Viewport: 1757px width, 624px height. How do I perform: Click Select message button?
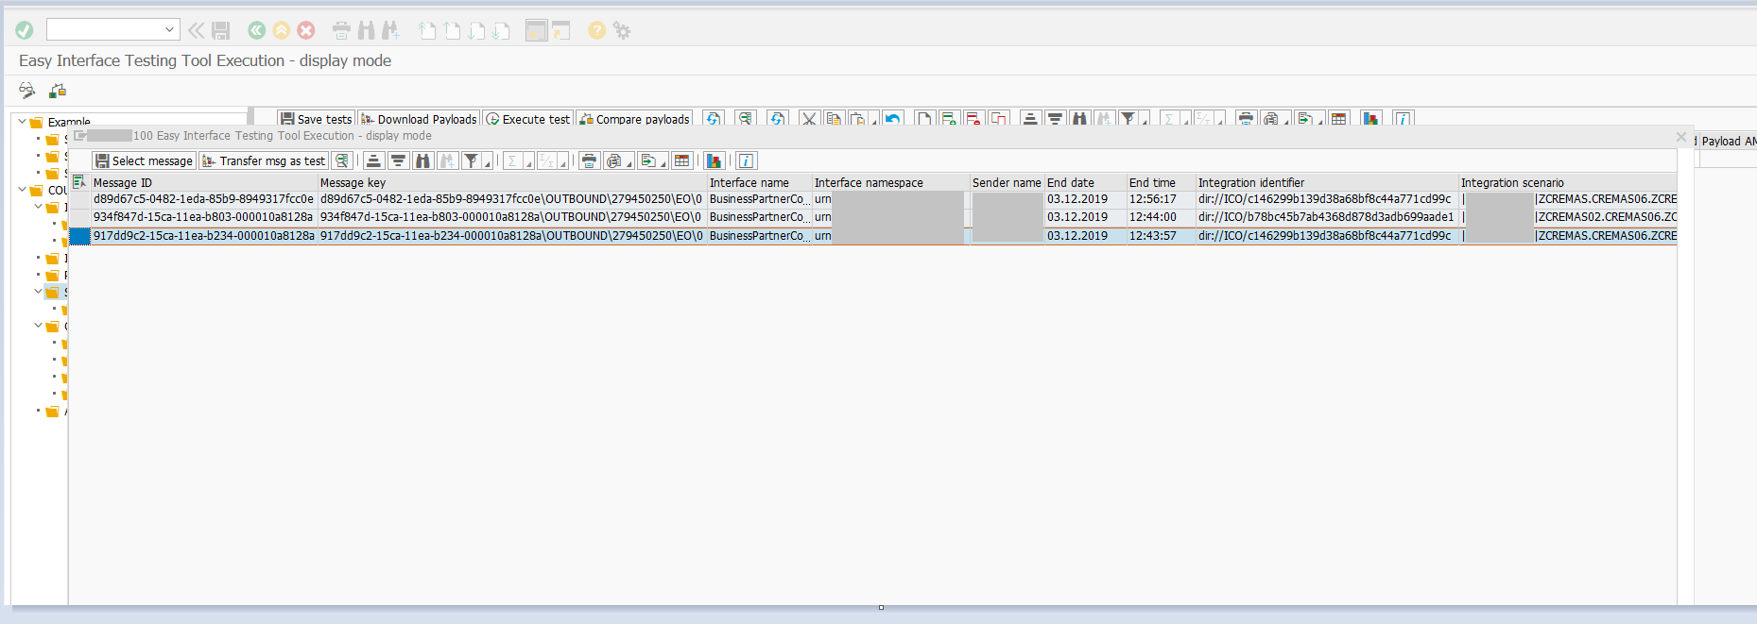[145, 161]
